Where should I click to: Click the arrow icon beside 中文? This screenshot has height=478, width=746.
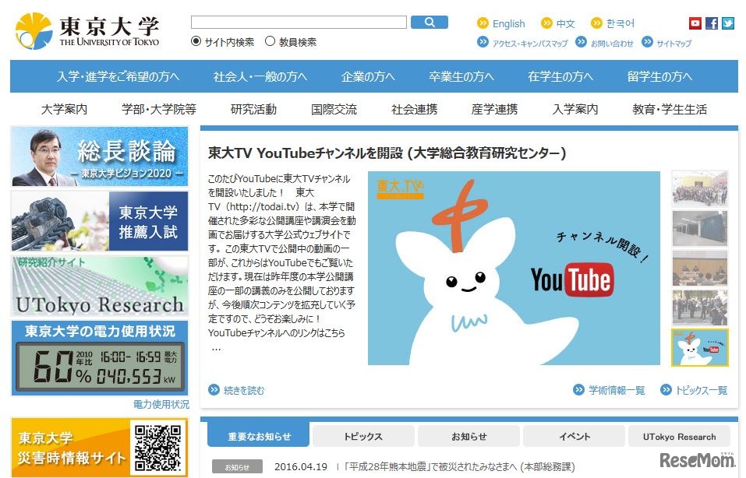546,23
